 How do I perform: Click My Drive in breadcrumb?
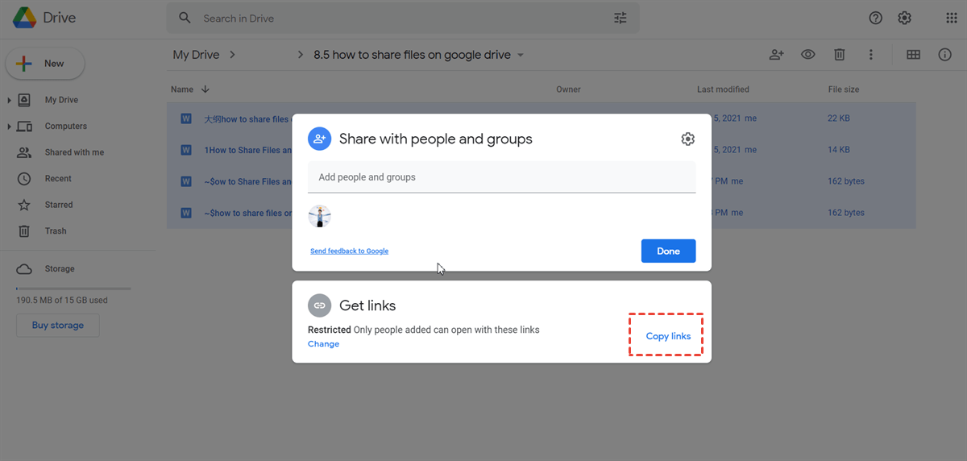point(196,55)
